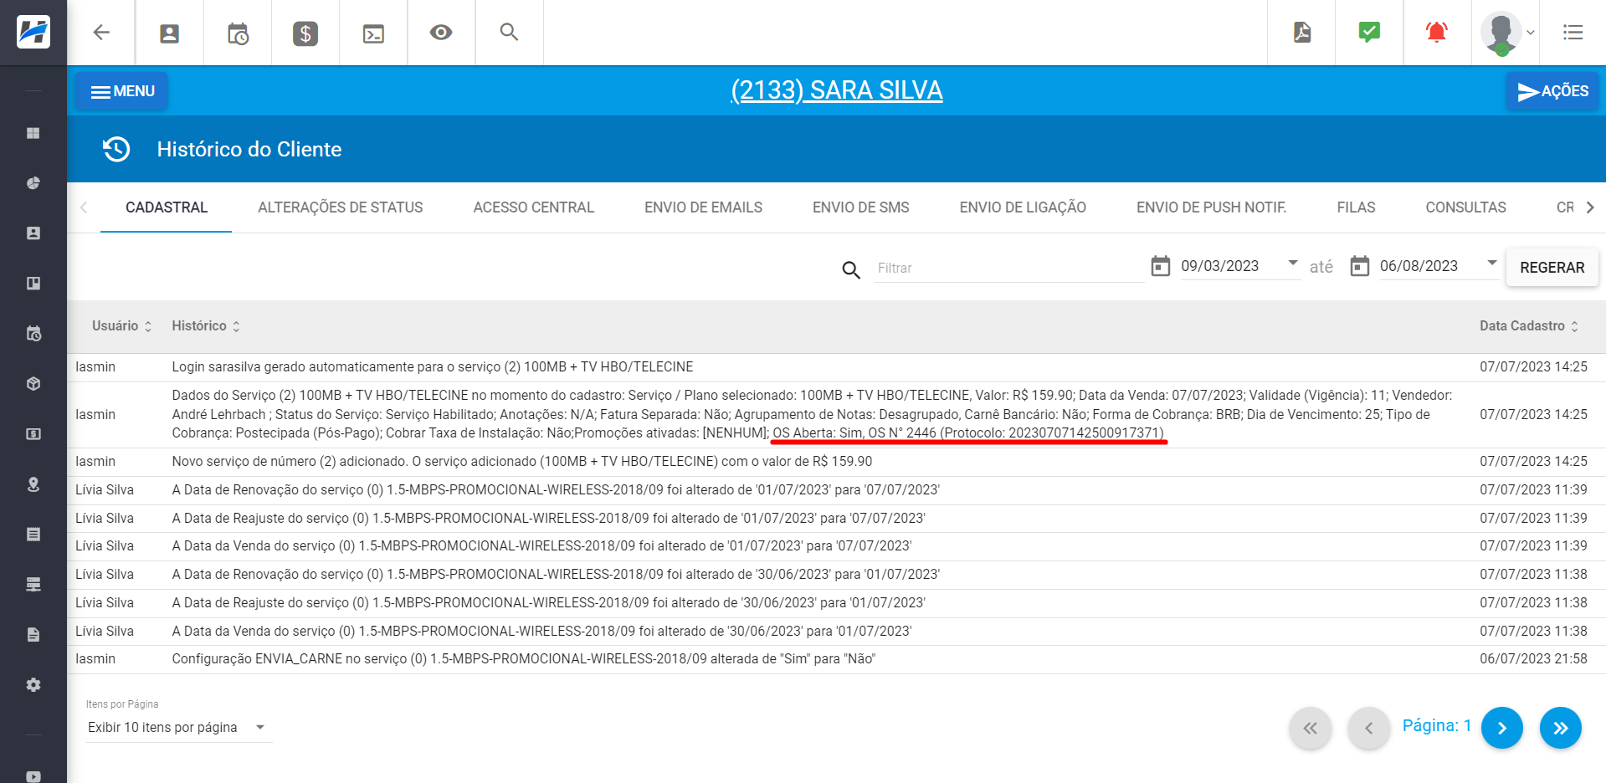This screenshot has height=783, width=1606.
Task: Select row 'Novo serviço de número (2) adicionado'
Action: click(836, 462)
